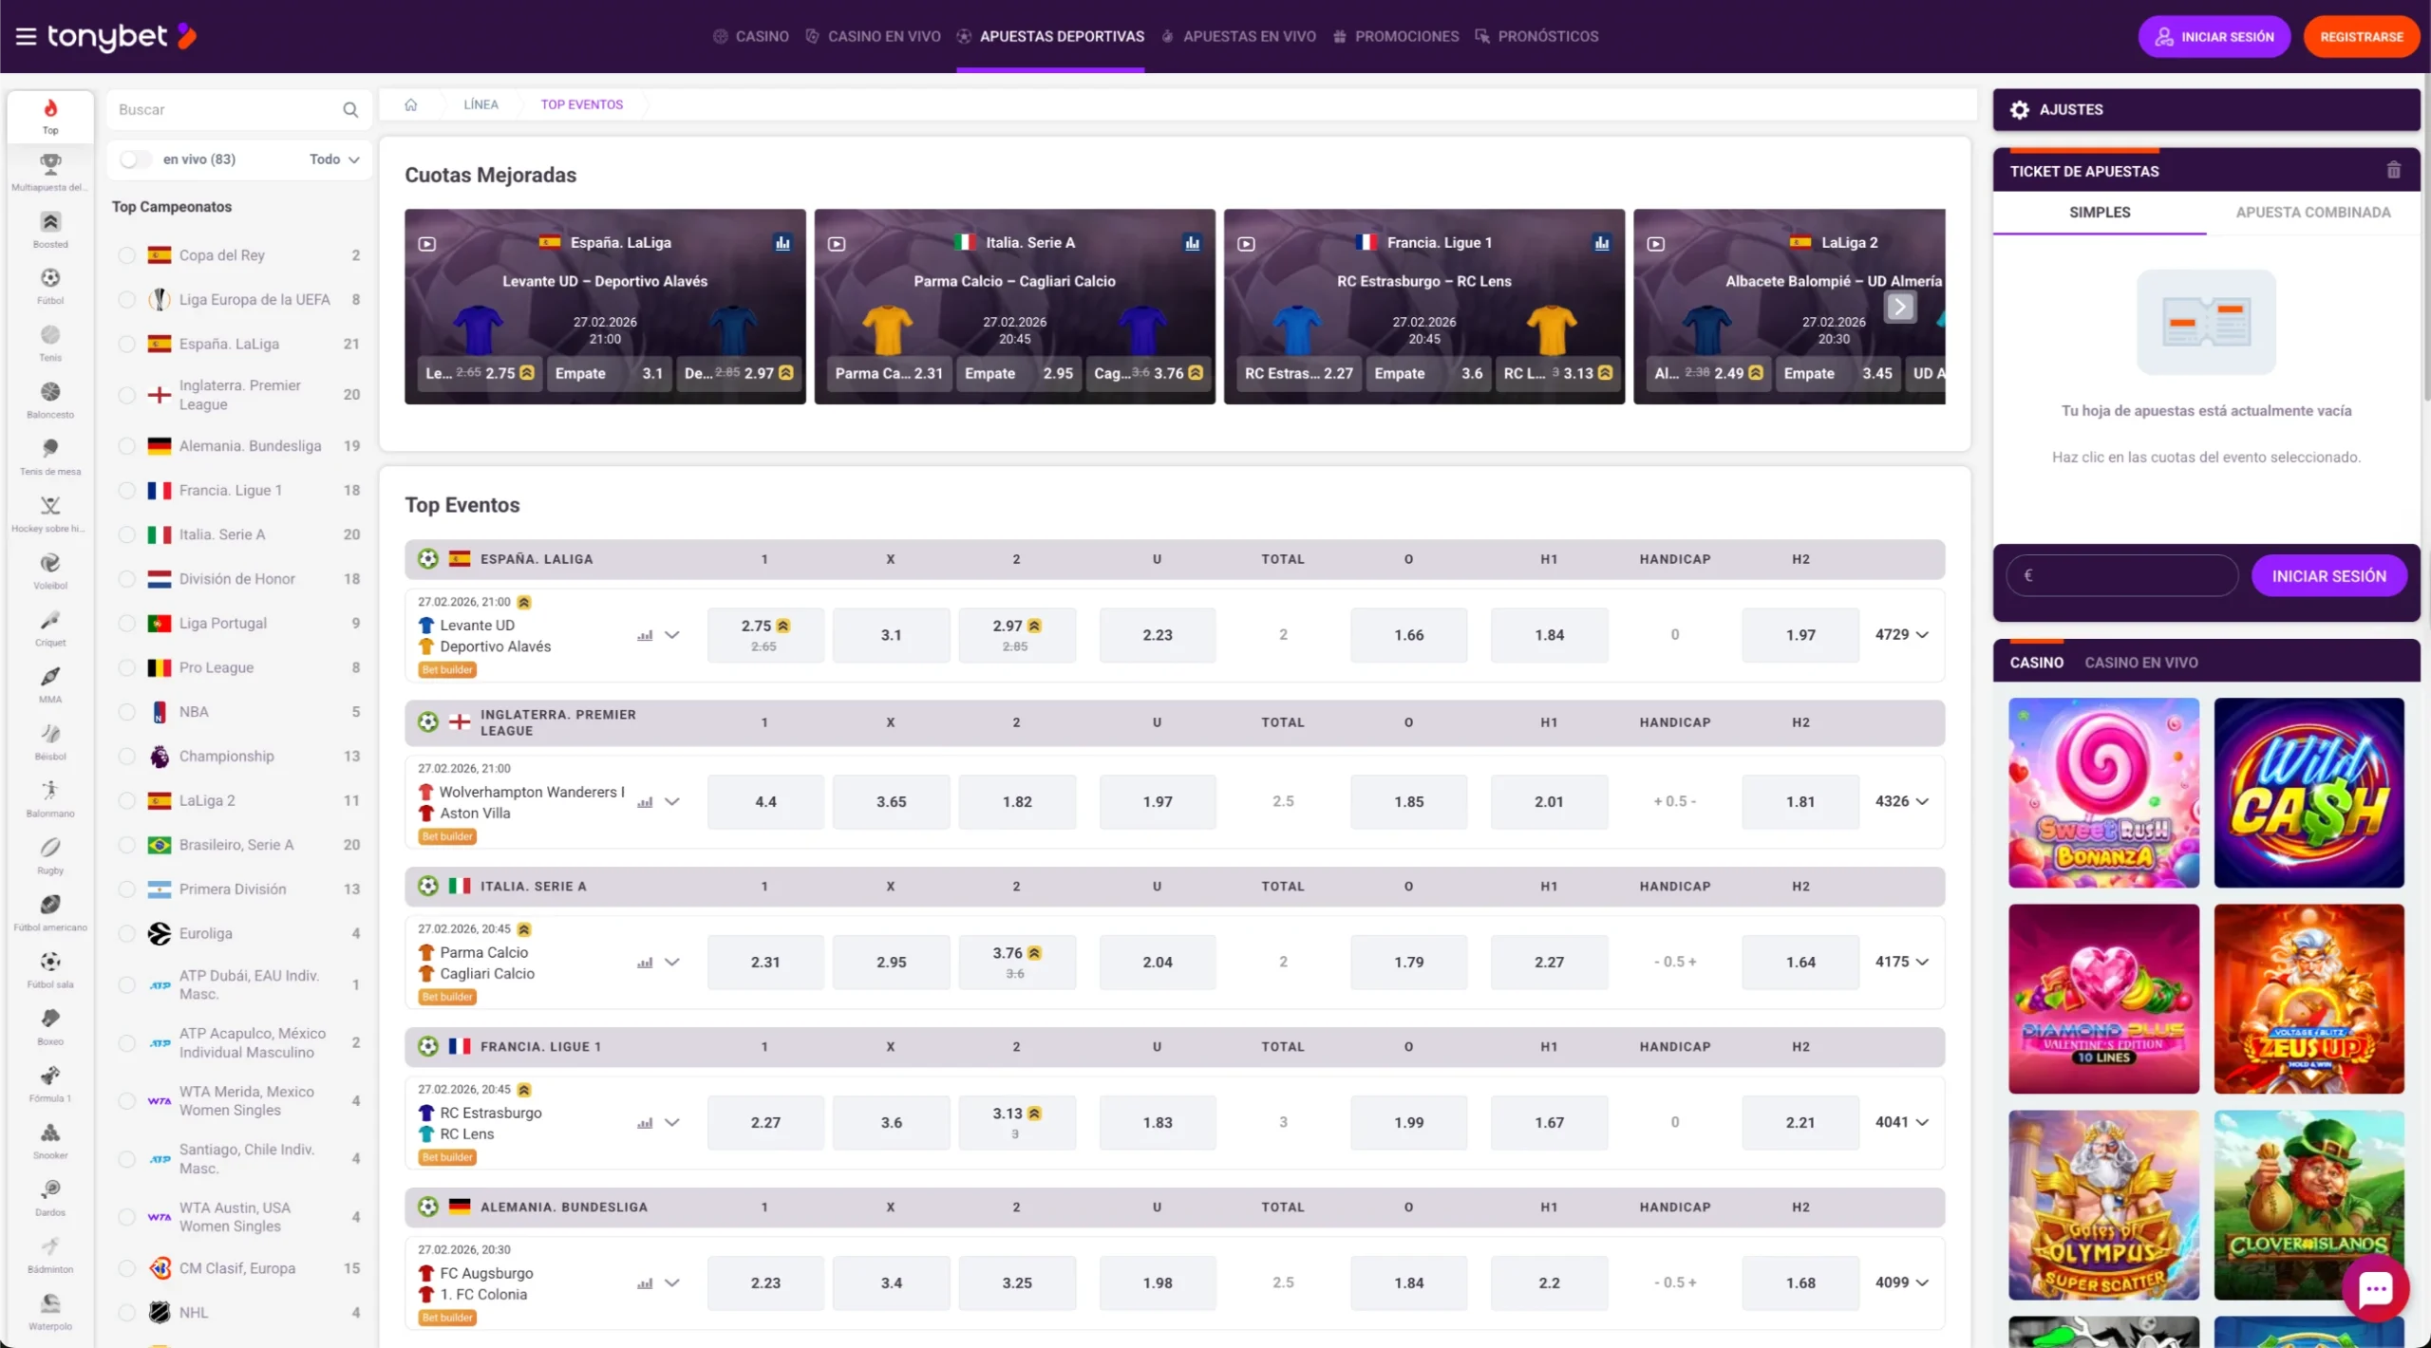Click the search magnifier icon in Buscar
This screenshot has width=2431, height=1348.
[x=350, y=110]
